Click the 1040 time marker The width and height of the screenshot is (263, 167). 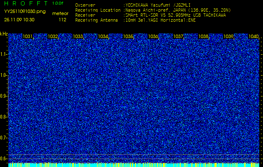(253, 37)
